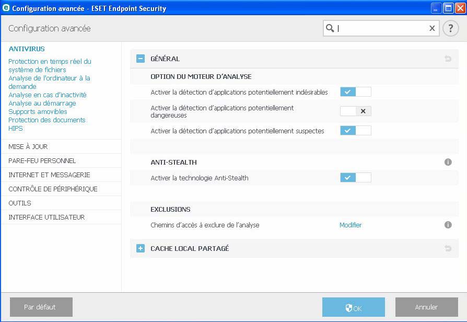Focus the search input field

coord(381,28)
